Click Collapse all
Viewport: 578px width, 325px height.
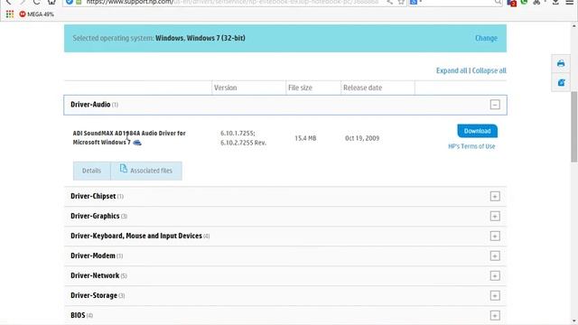pos(489,70)
